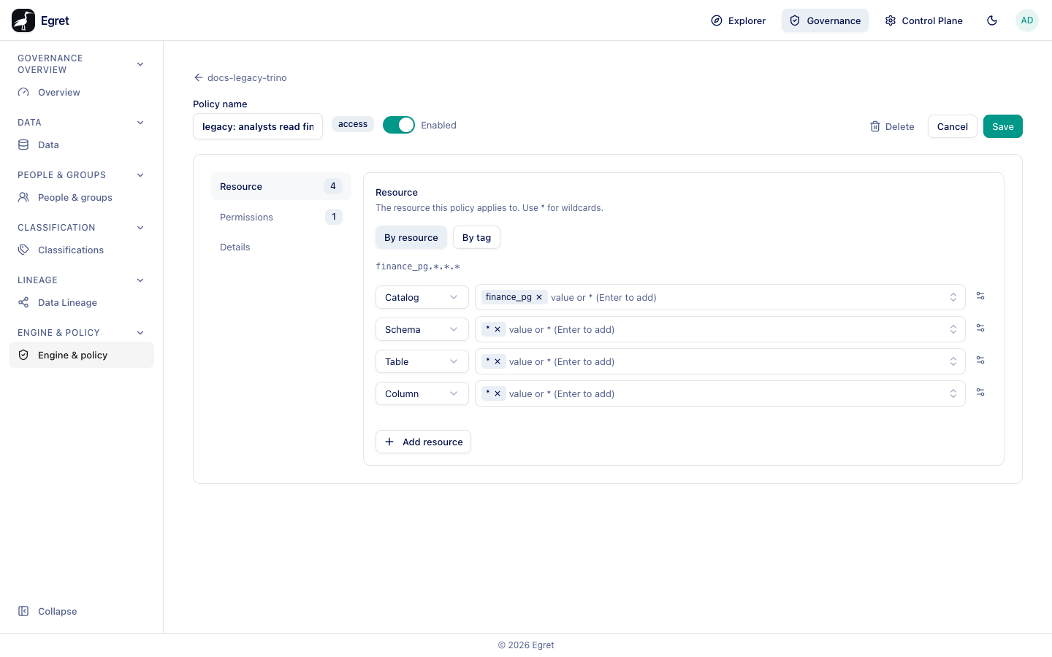
Task: Collapse the Engine & Policy section
Action: [140, 333]
